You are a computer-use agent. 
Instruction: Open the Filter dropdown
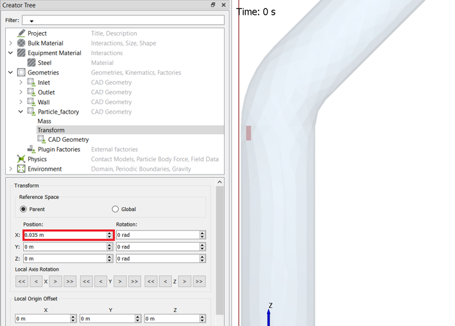pos(31,21)
